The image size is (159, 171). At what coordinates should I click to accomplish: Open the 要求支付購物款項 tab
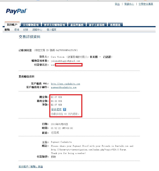[x=55, y=25]
